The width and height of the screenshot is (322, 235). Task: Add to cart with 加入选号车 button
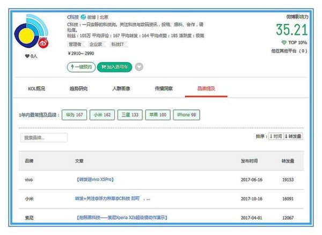coord(115,67)
